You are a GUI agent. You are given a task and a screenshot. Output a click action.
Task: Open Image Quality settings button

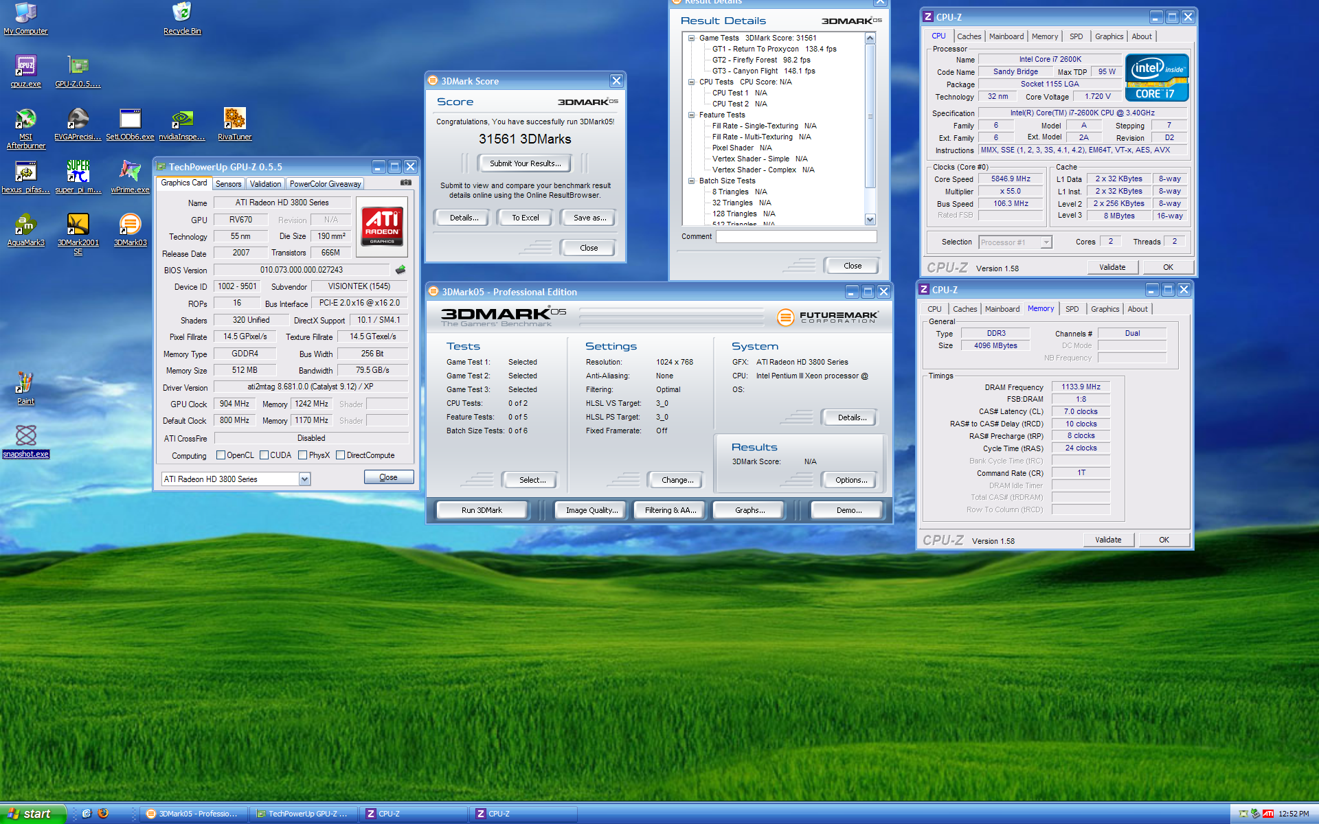click(x=591, y=510)
